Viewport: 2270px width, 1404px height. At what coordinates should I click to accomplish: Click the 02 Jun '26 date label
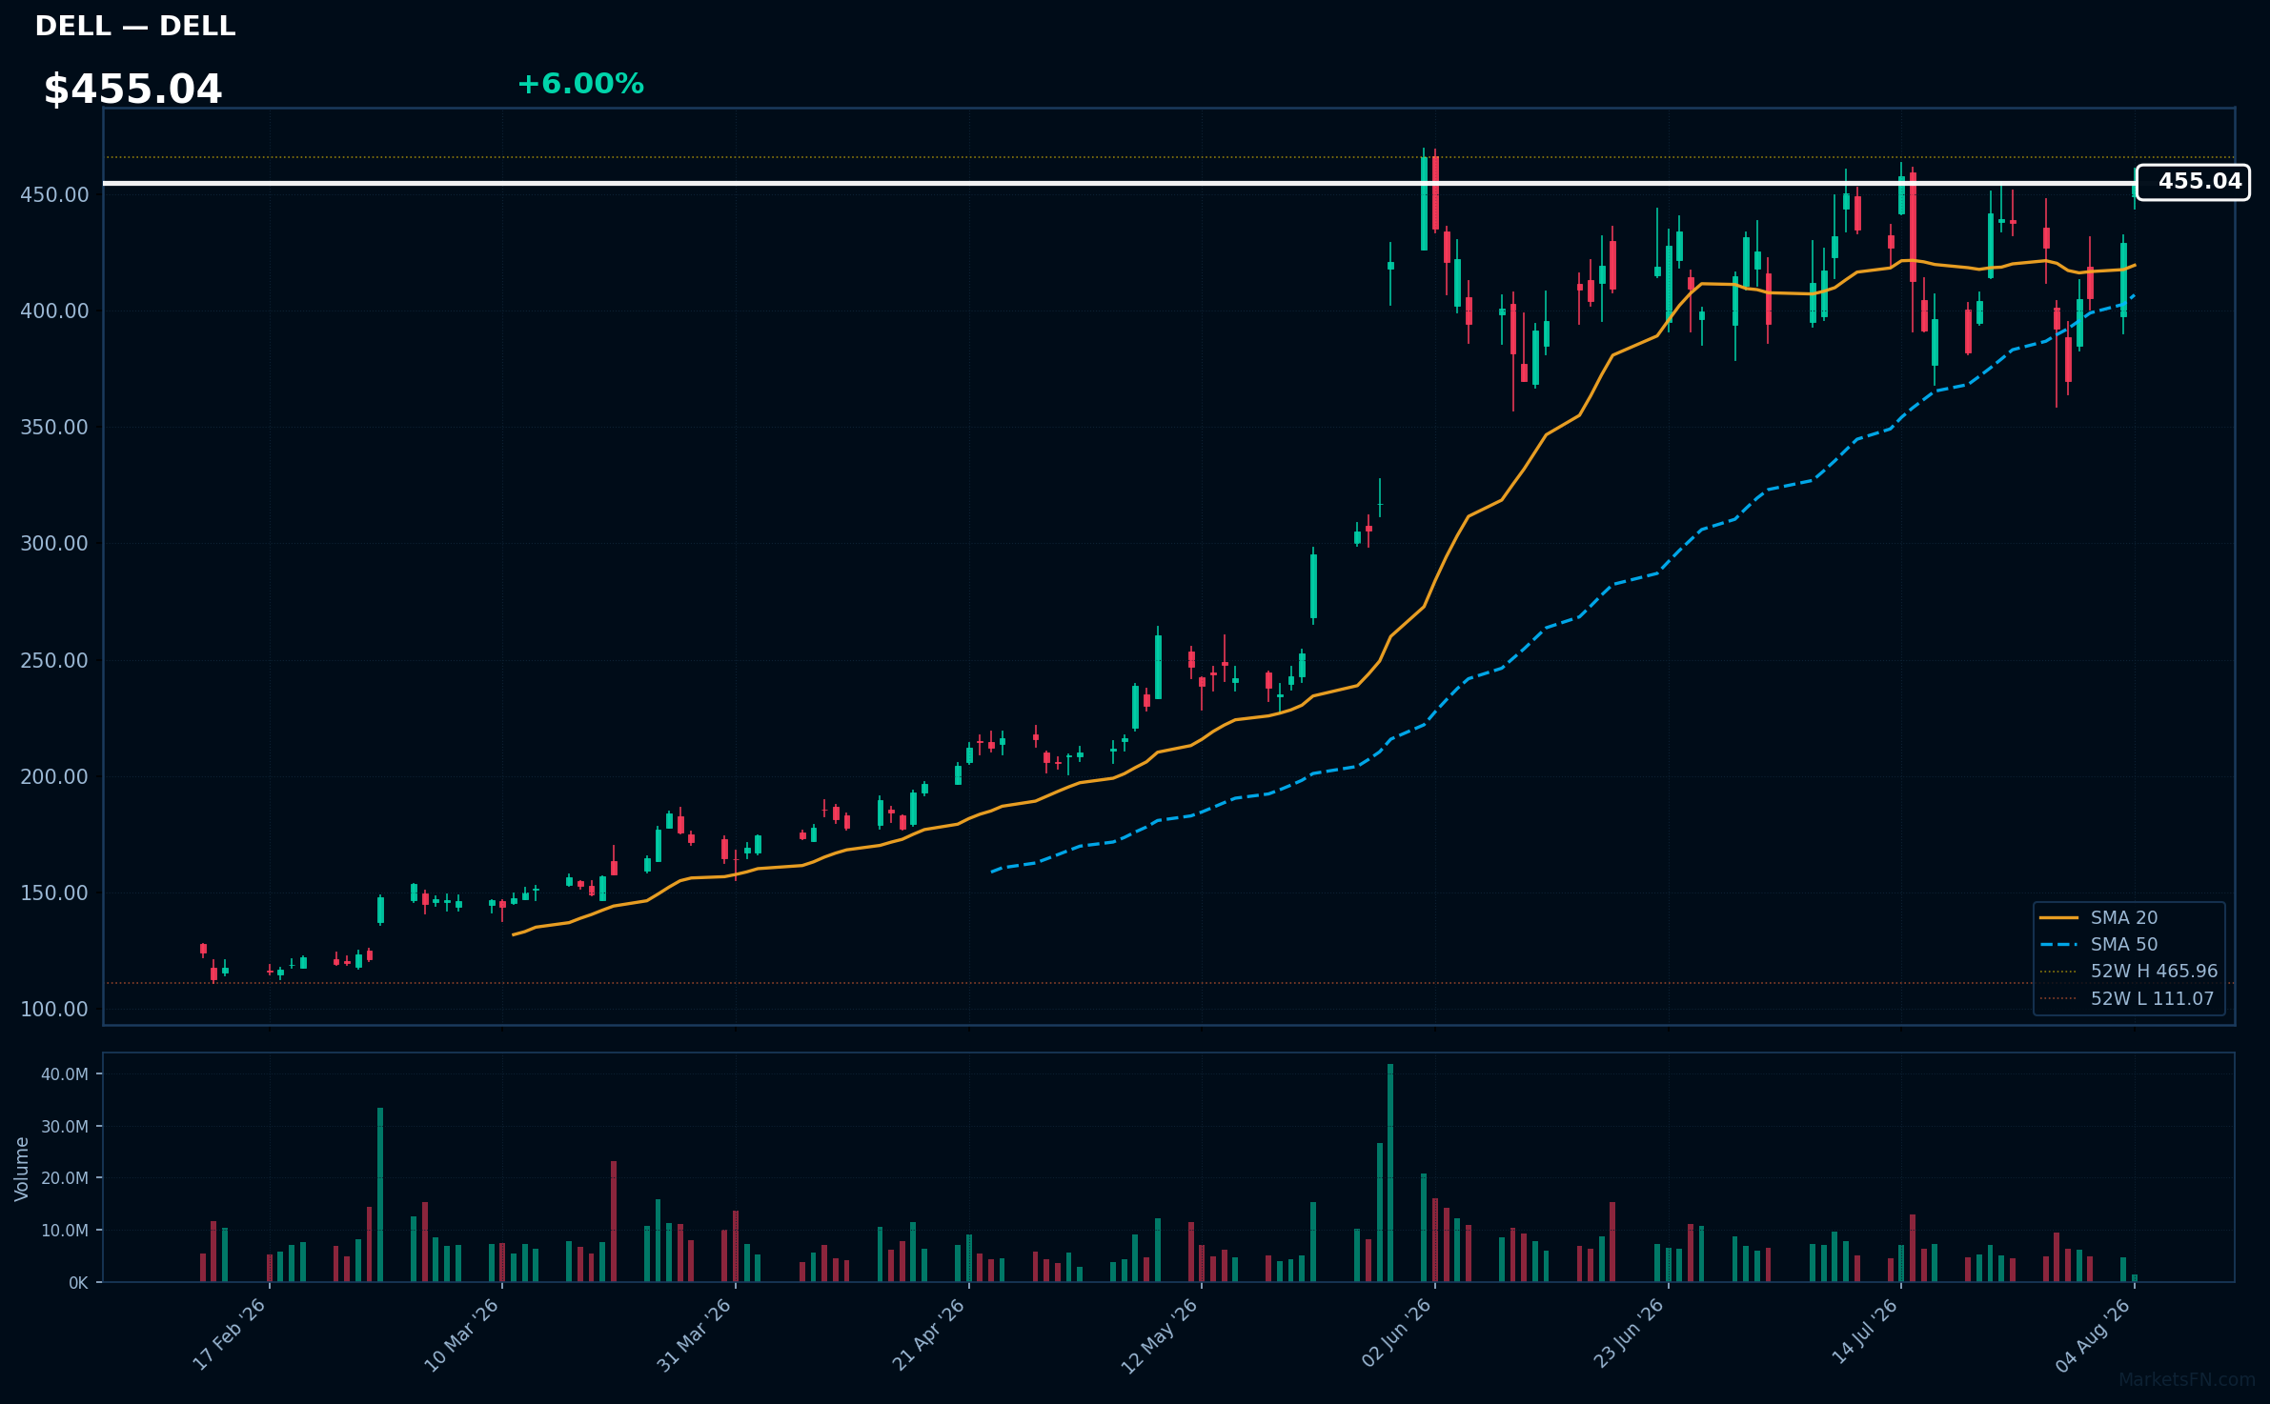(x=1397, y=1334)
